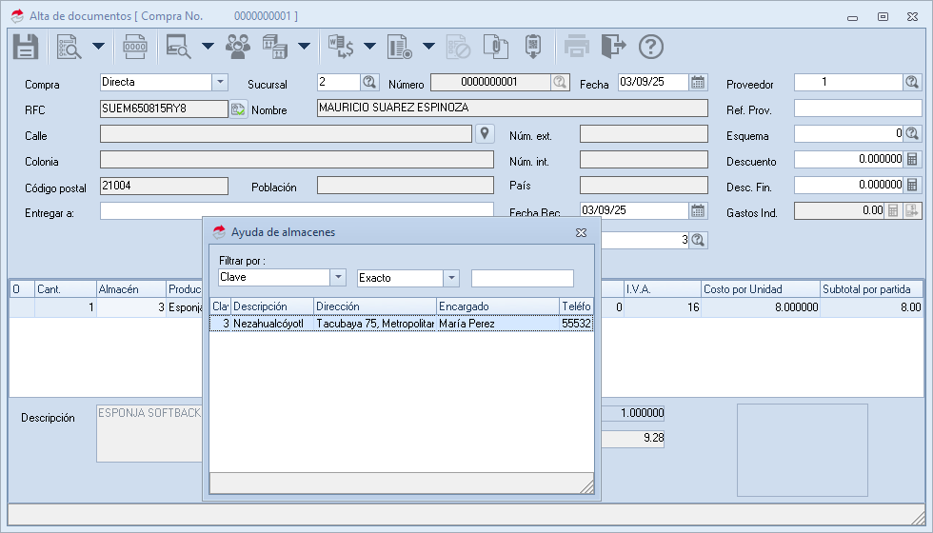The image size is (933, 533).
Task: Open the suppliers people icon in toolbar
Action: click(238, 46)
